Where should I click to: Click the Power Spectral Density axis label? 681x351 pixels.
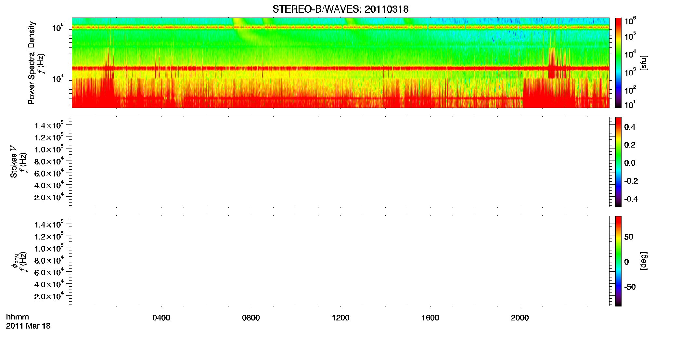tap(32, 63)
